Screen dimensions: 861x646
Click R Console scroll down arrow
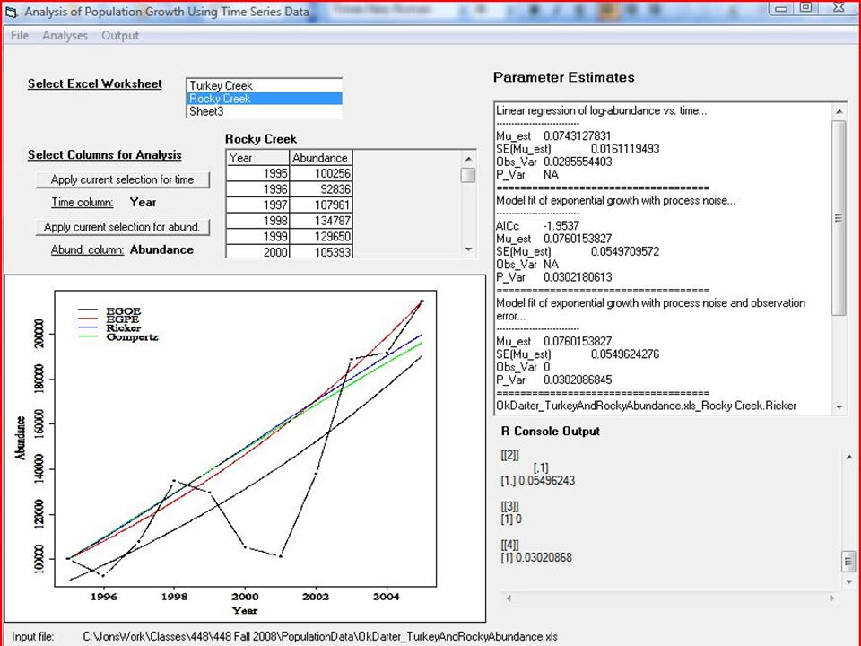coord(849,581)
